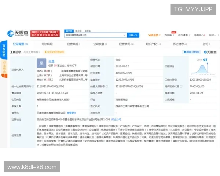The width and height of the screenshot is (220, 176).
Task: Click the credit code value 91120118MA05JQUK0G
Action: pyautogui.click(x=51, y=86)
